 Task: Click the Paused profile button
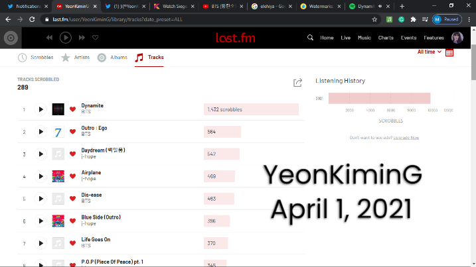(447, 19)
